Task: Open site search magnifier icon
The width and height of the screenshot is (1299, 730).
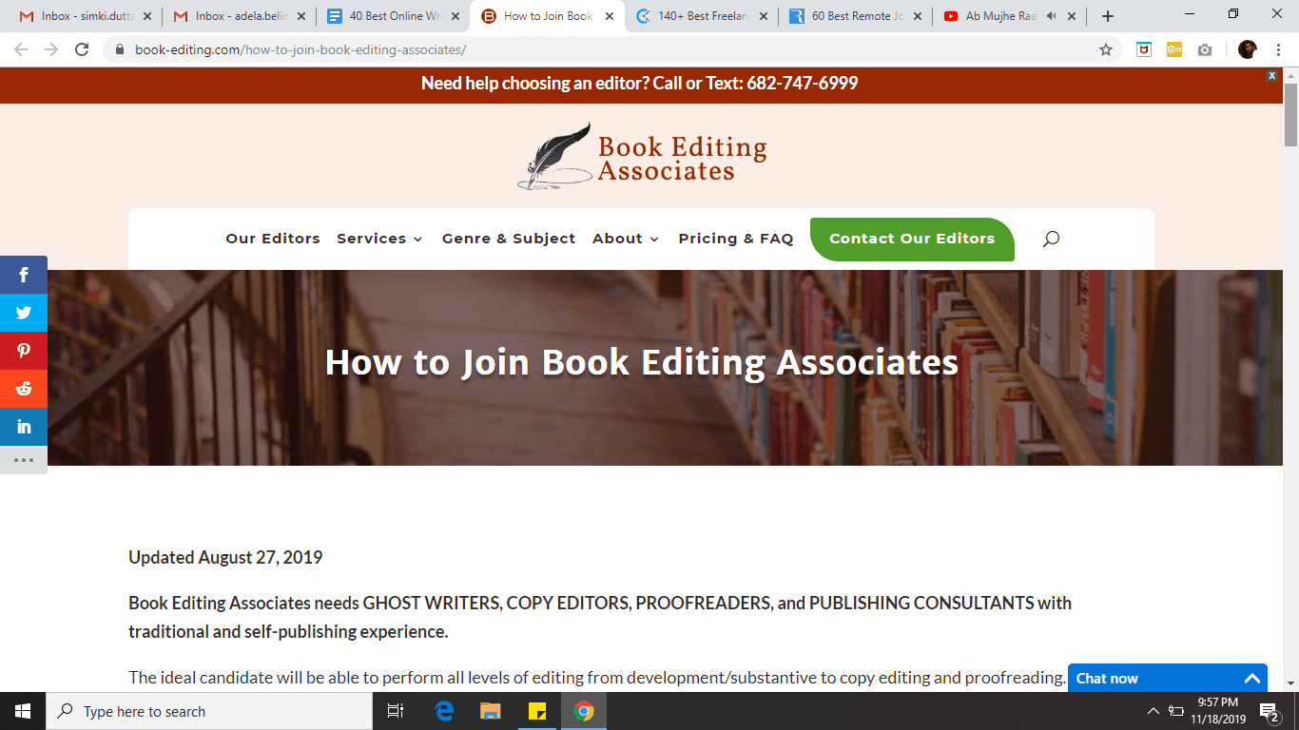Action: click(x=1051, y=239)
